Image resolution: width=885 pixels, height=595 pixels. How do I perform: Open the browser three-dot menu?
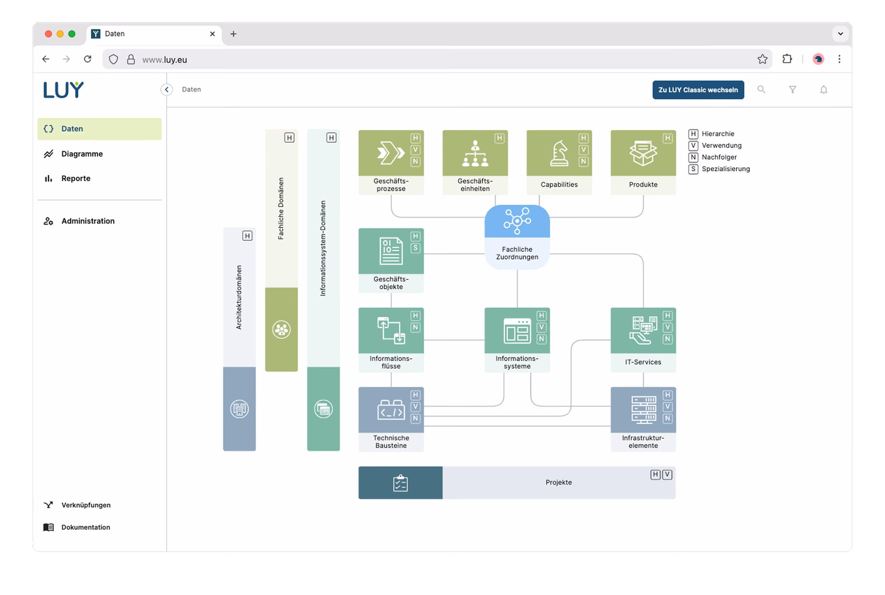pyautogui.click(x=839, y=59)
